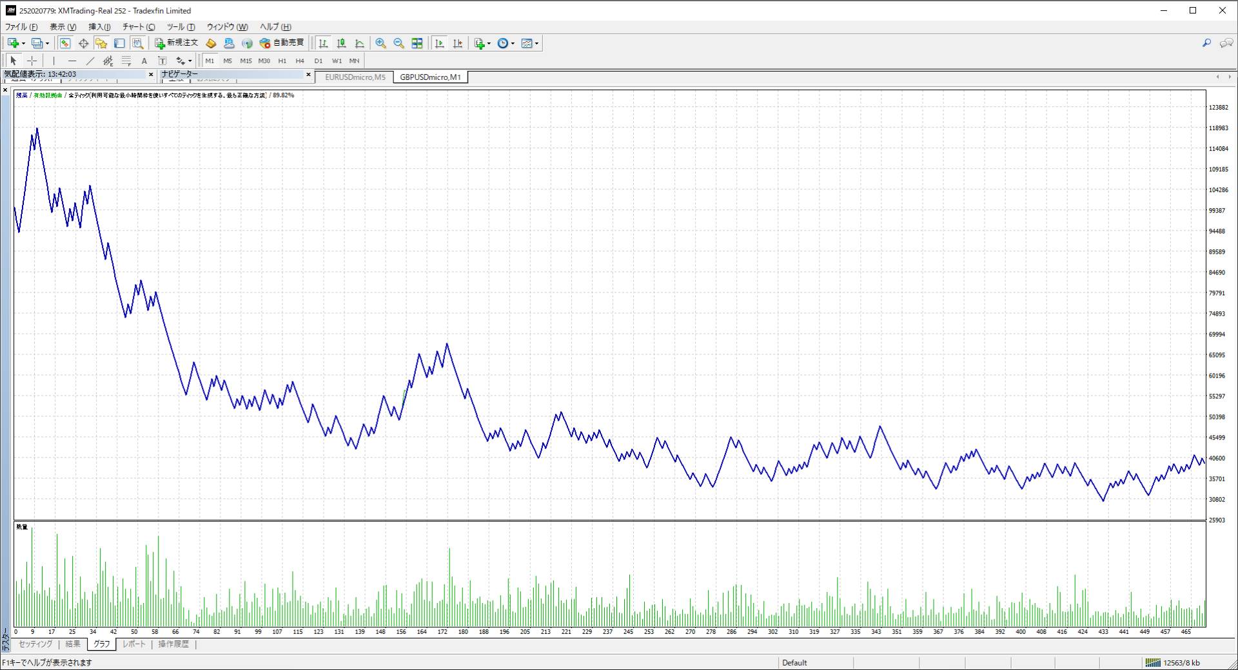Viewport: 1238px width, 670px height.
Task: Close the ナビゲーター navigator panel
Action: pos(308,75)
